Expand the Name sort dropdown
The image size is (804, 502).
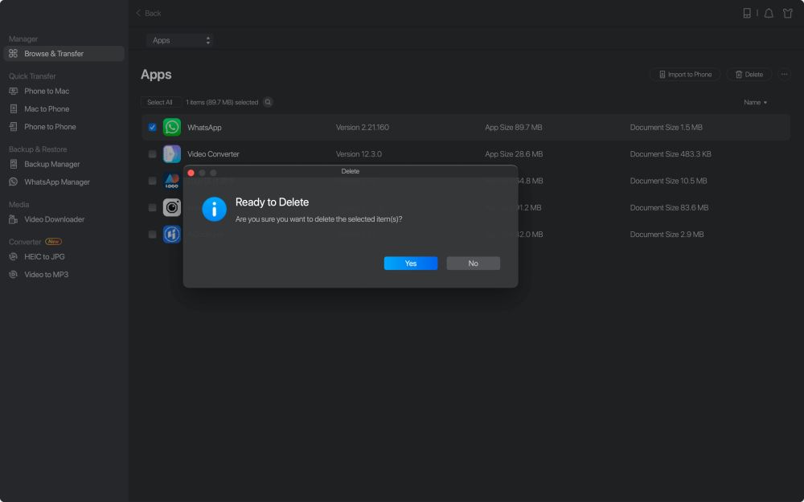point(755,103)
